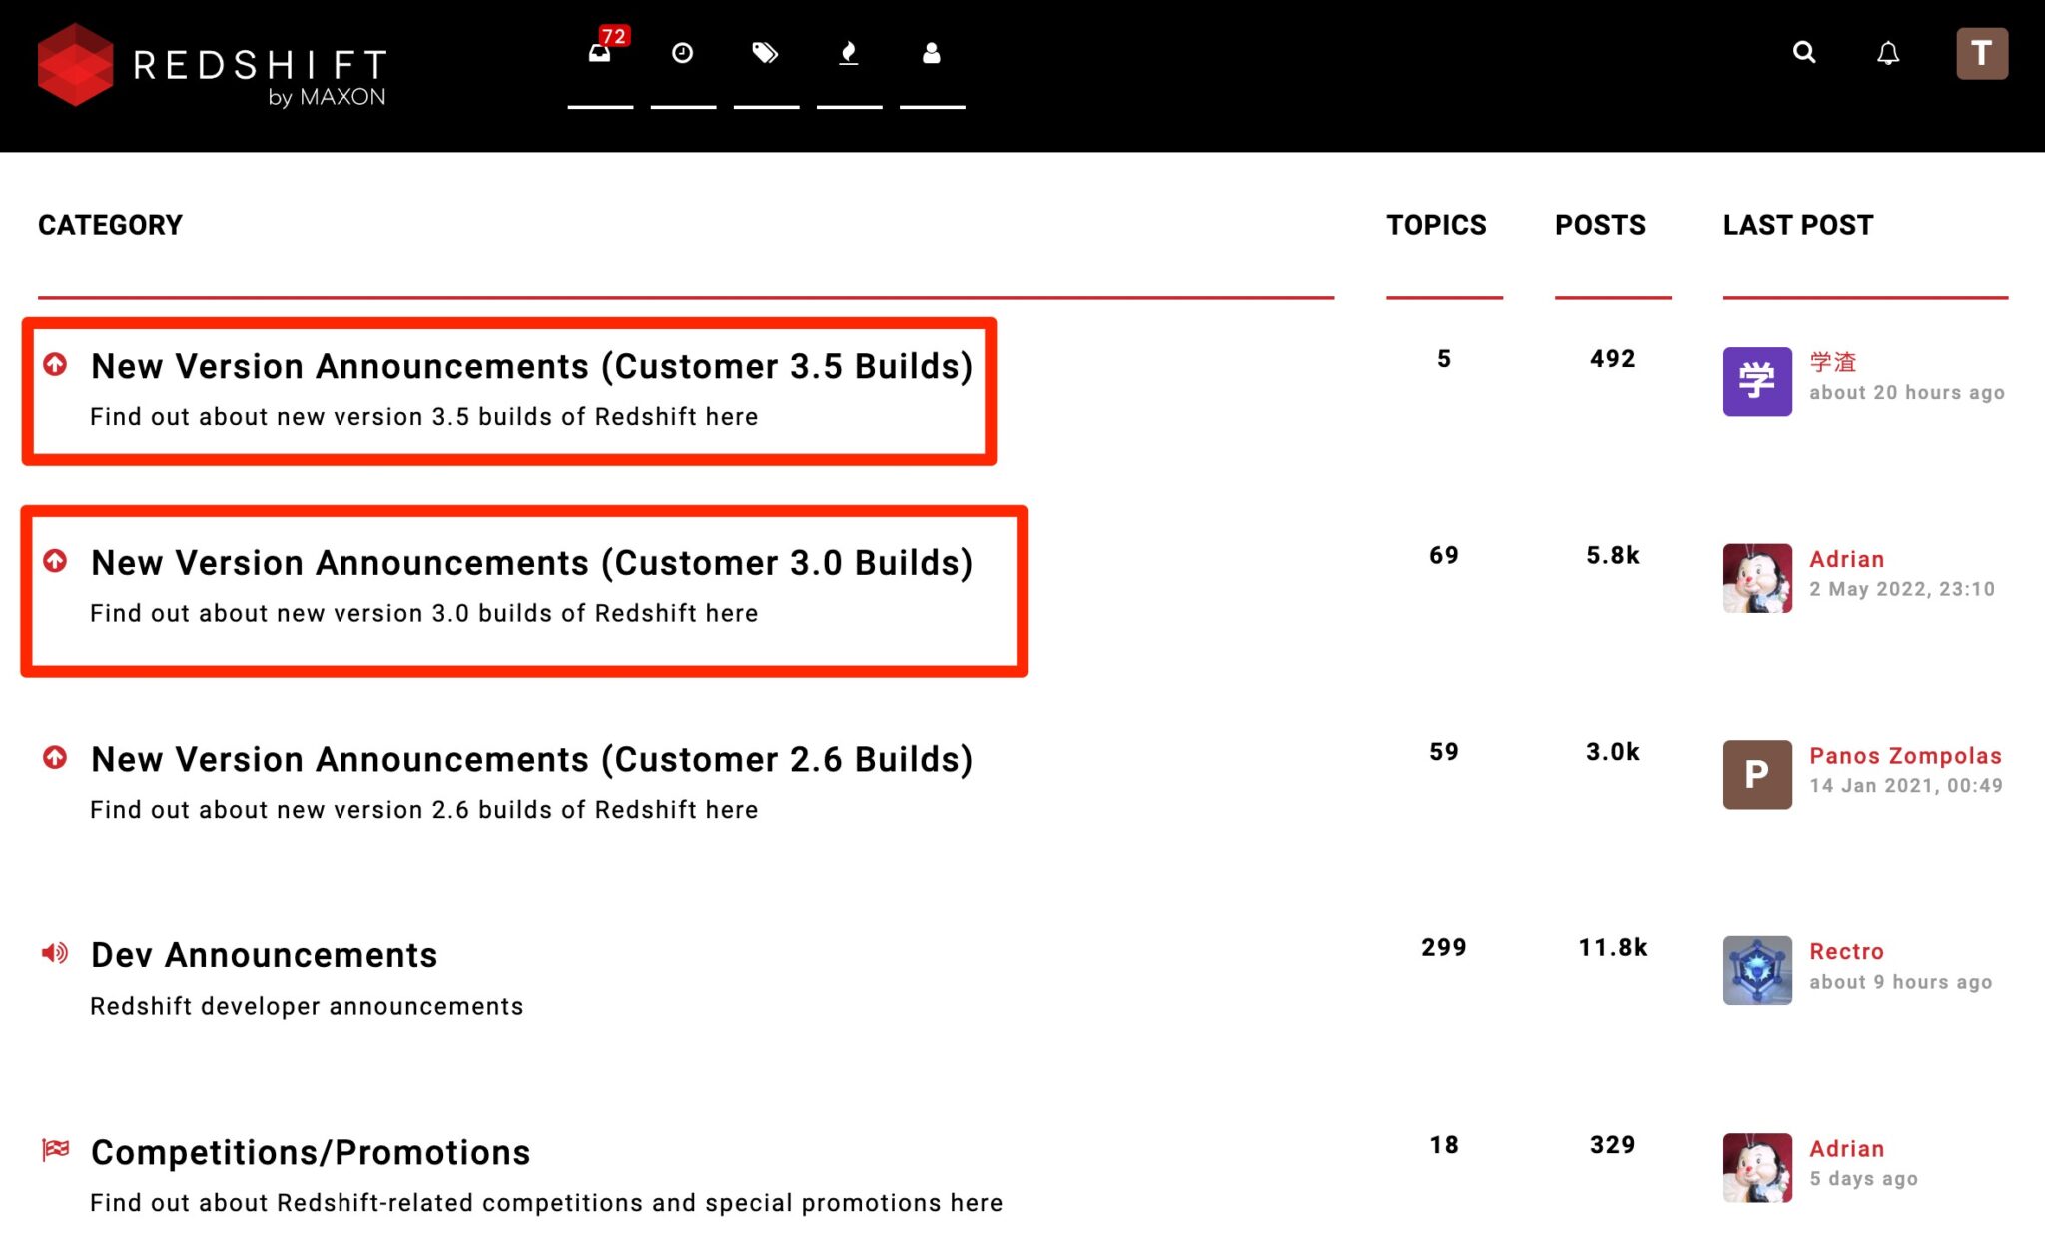Viewport: 2045px width, 1238px height.
Task: Click the search magnifier icon
Action: coord(1804,52)
